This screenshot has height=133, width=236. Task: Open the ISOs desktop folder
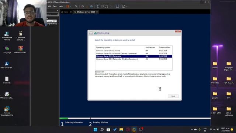tap(229, 95)
